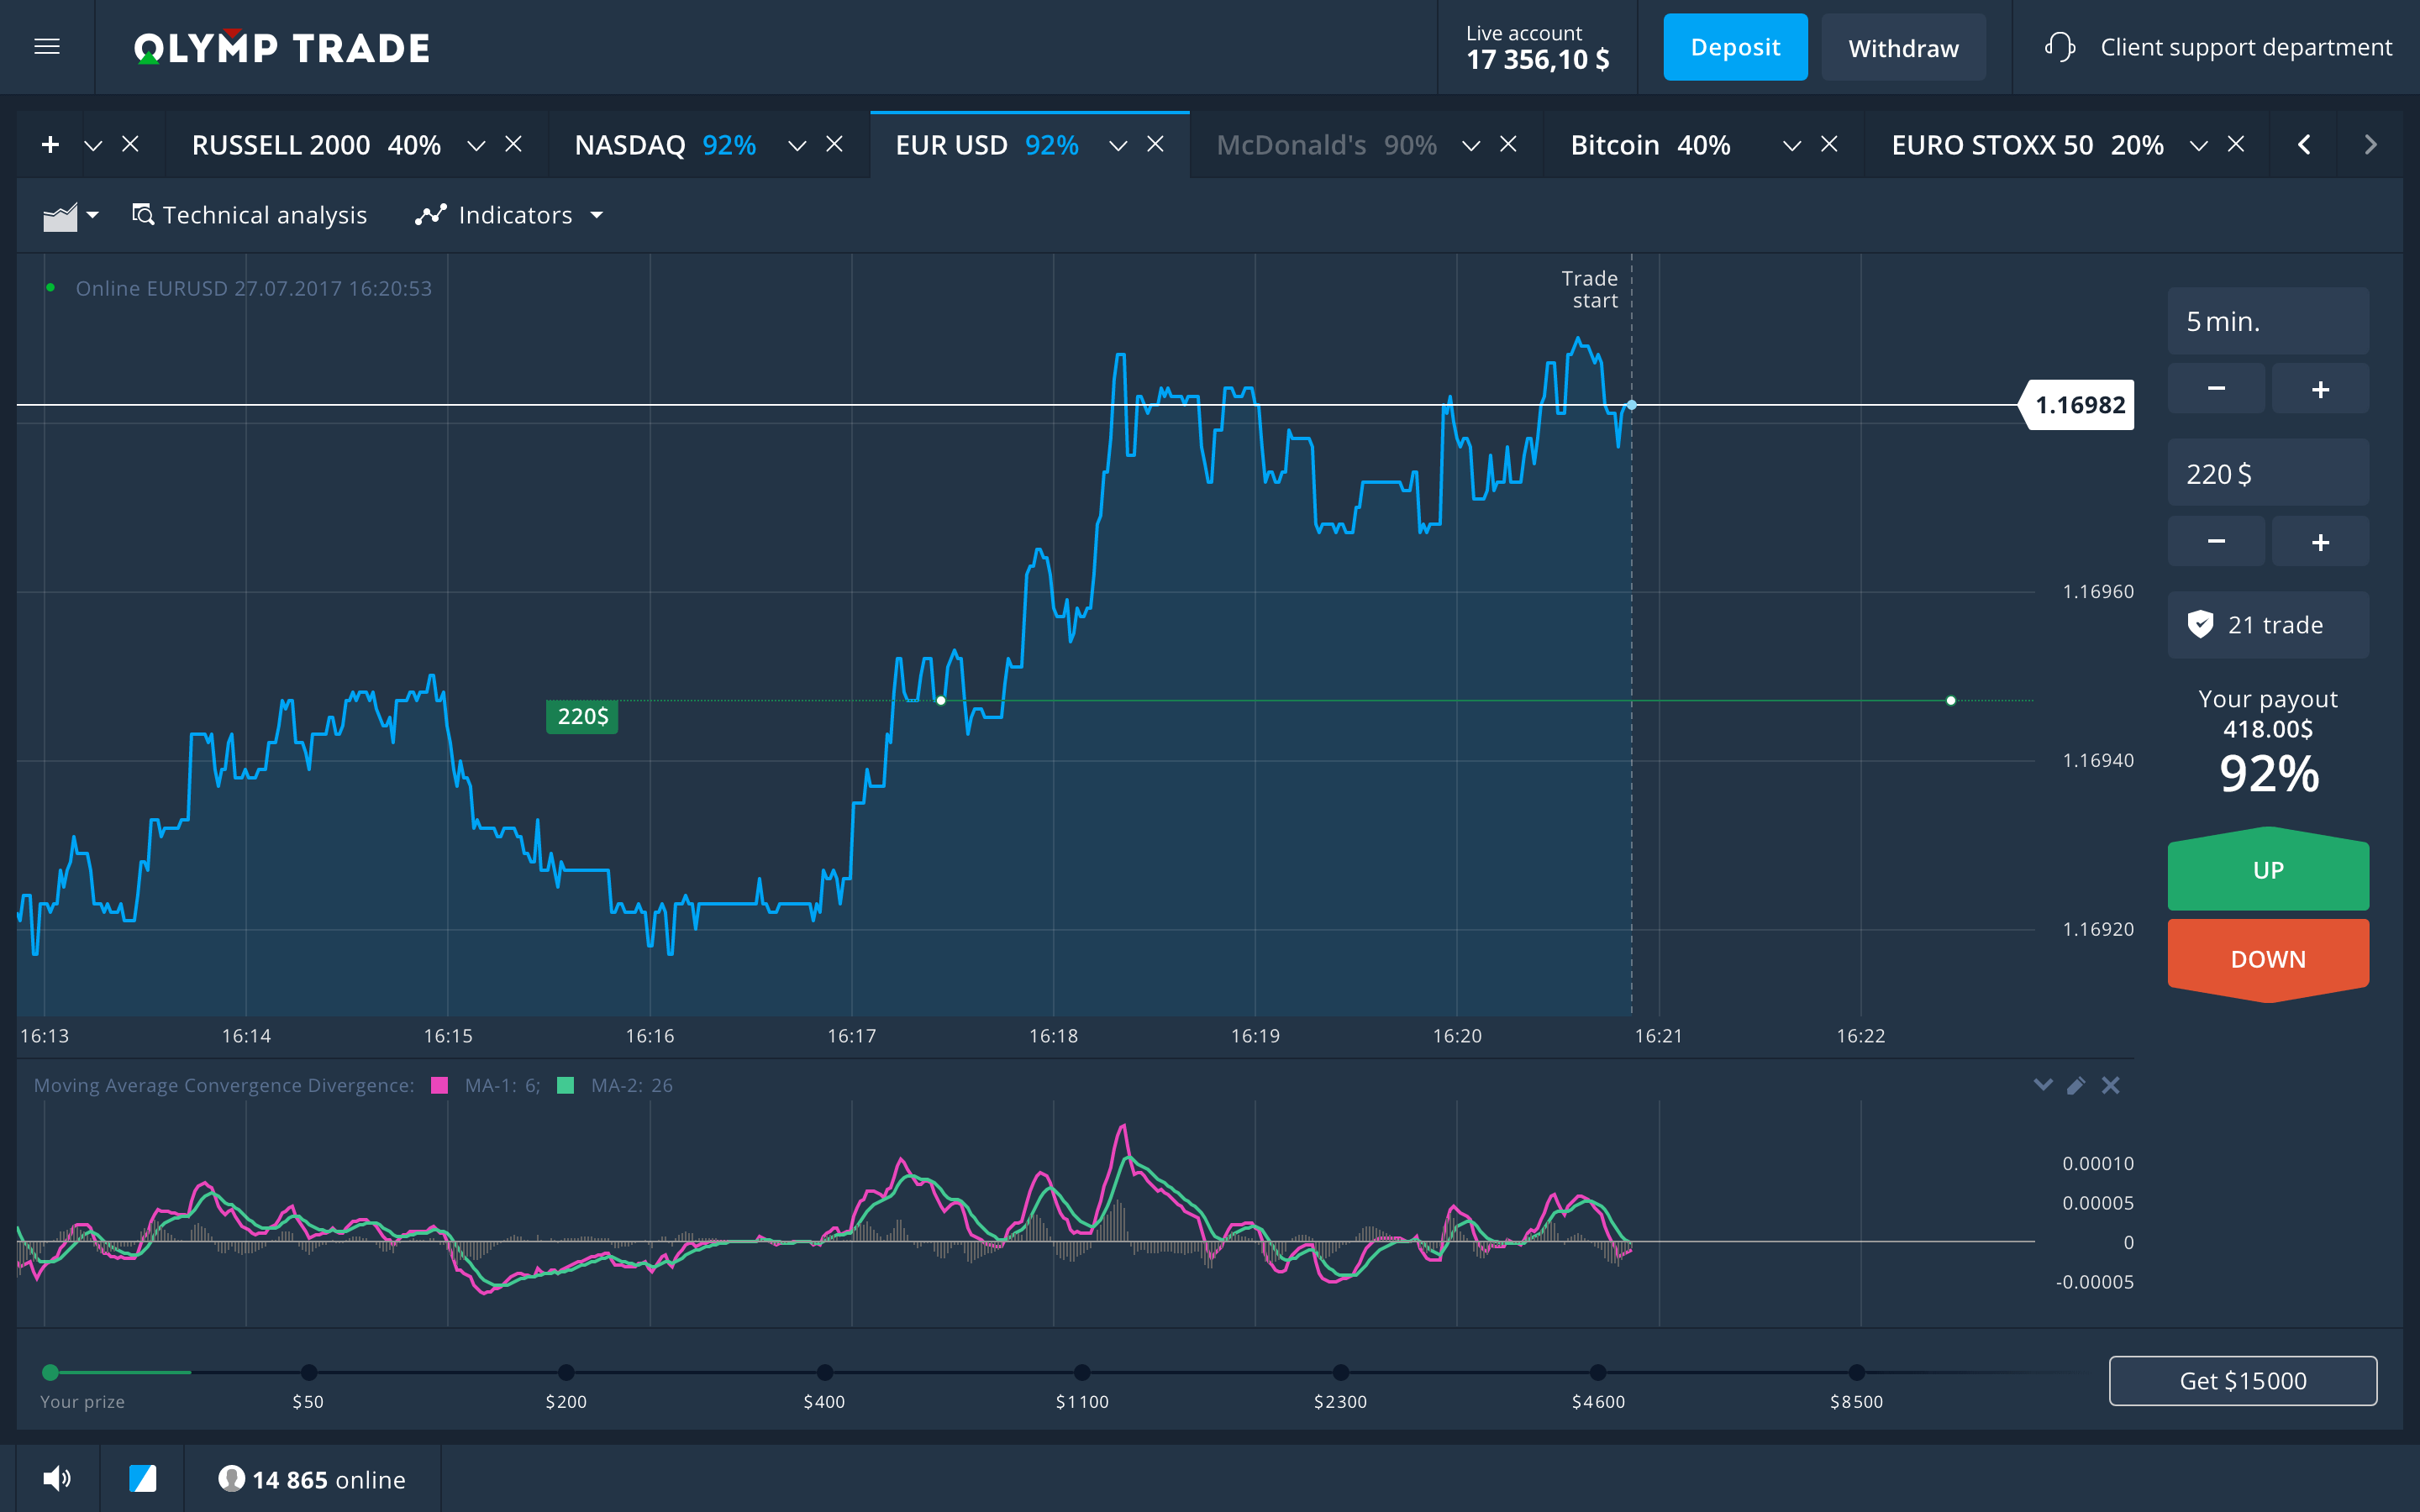Mute sound with speaker icon
The image size is (2420, 1512).
tap(57, 1478)
